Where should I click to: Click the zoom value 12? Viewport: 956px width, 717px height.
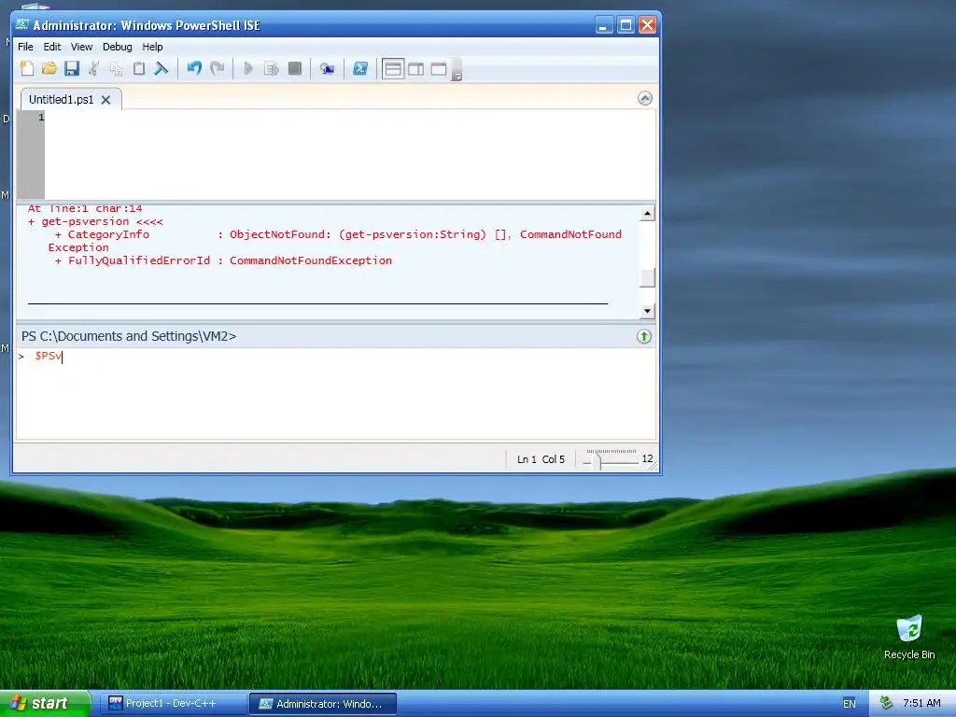(647, 458)
